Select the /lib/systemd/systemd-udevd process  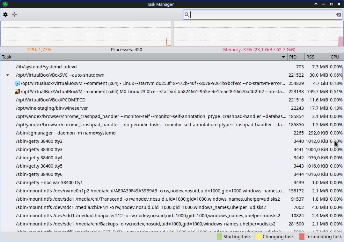pyautogui.click(x=171, y=67)
